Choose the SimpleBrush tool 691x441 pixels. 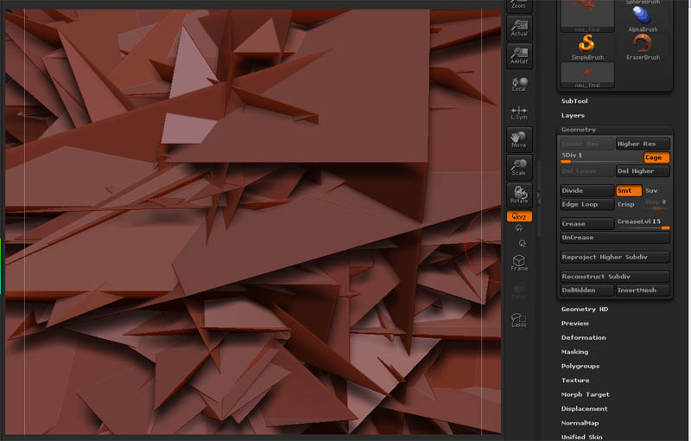[587, 48]
